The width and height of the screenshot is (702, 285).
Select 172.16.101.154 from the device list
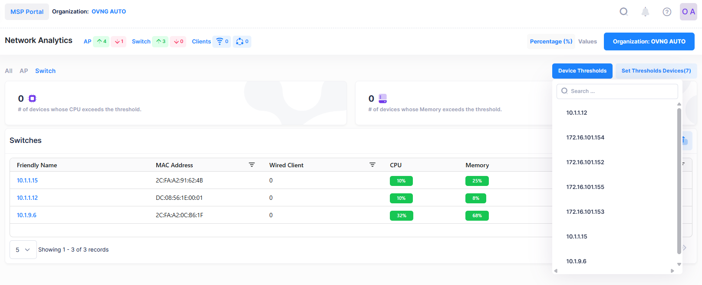(585, 137)
